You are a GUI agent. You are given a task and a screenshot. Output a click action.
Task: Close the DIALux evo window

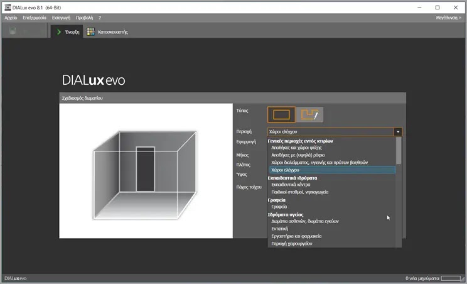tap(456, 8)
